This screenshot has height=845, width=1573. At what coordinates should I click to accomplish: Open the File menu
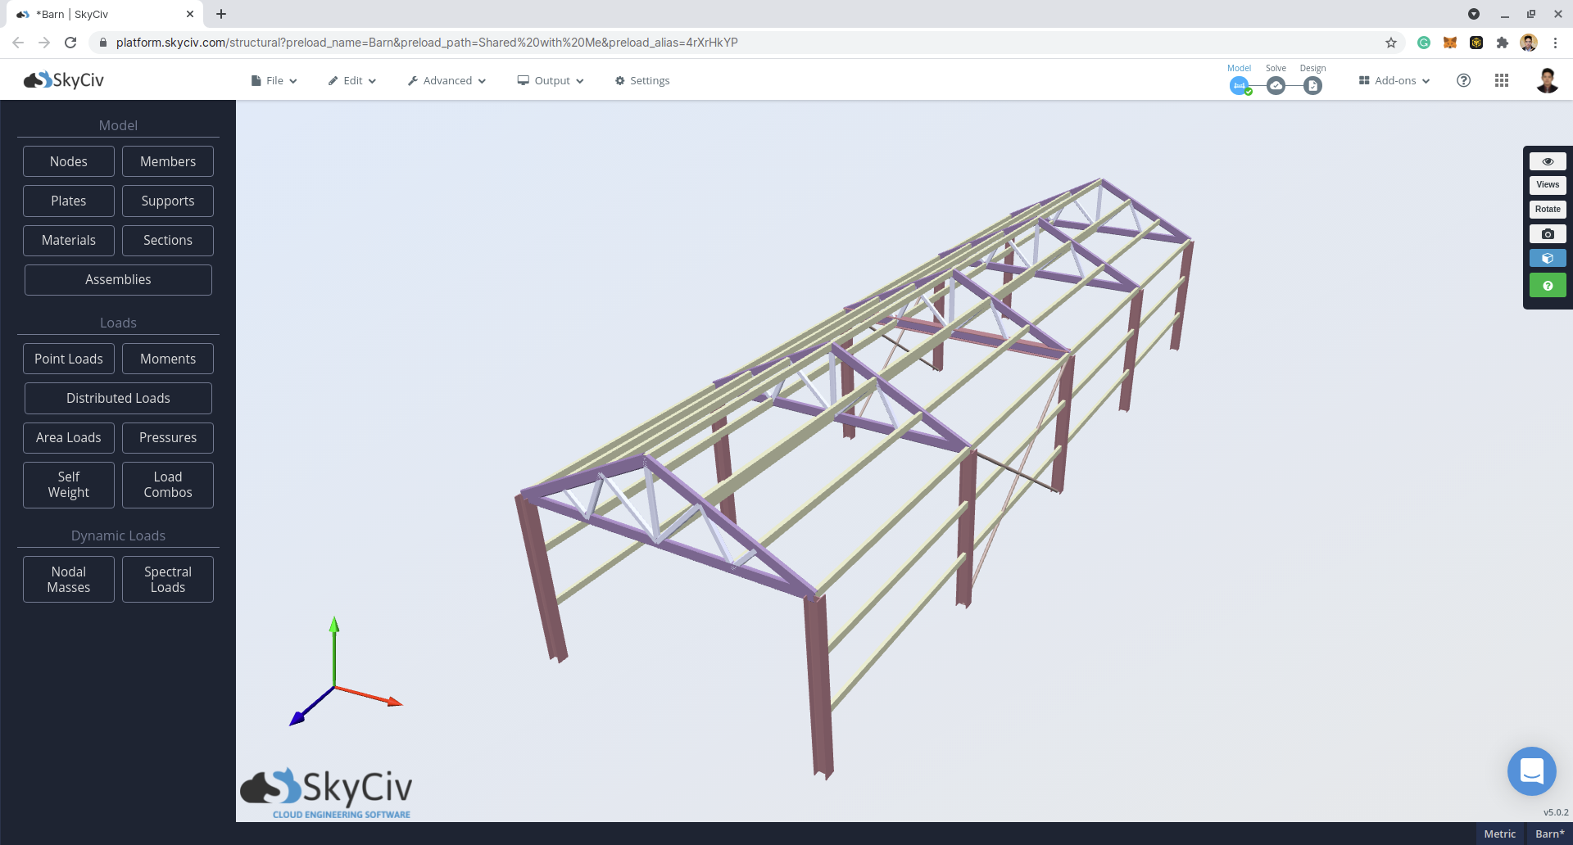point(274,80)
